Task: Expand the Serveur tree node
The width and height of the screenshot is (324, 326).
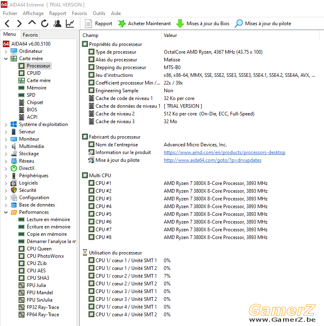Action: [x=6, y=132]
